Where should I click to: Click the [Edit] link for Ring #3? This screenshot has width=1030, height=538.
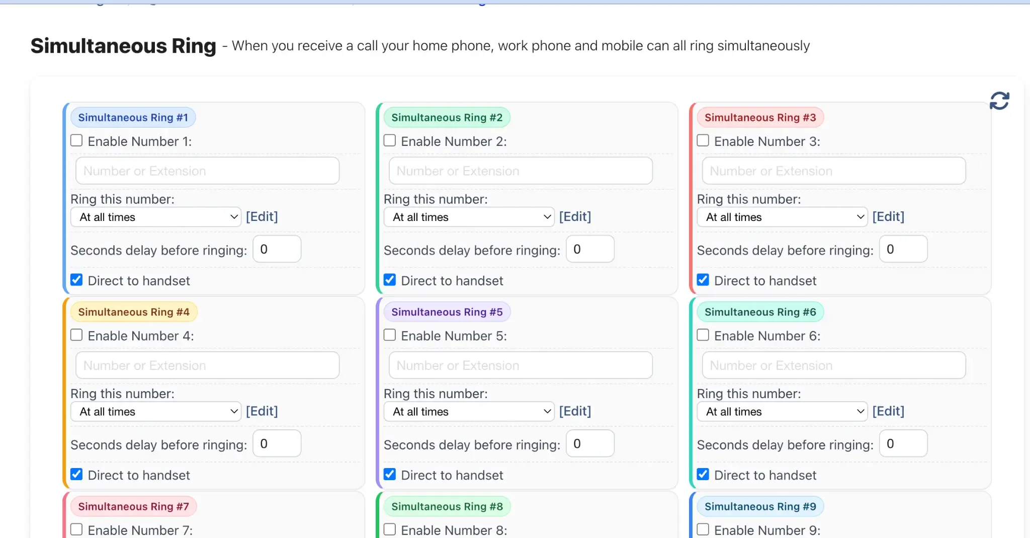[888, 216]
